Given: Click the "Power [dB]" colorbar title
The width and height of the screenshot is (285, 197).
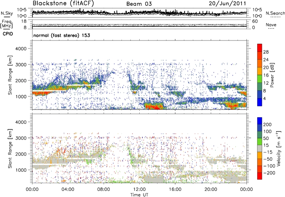Looking at the screenshot, I should (272, 75).
